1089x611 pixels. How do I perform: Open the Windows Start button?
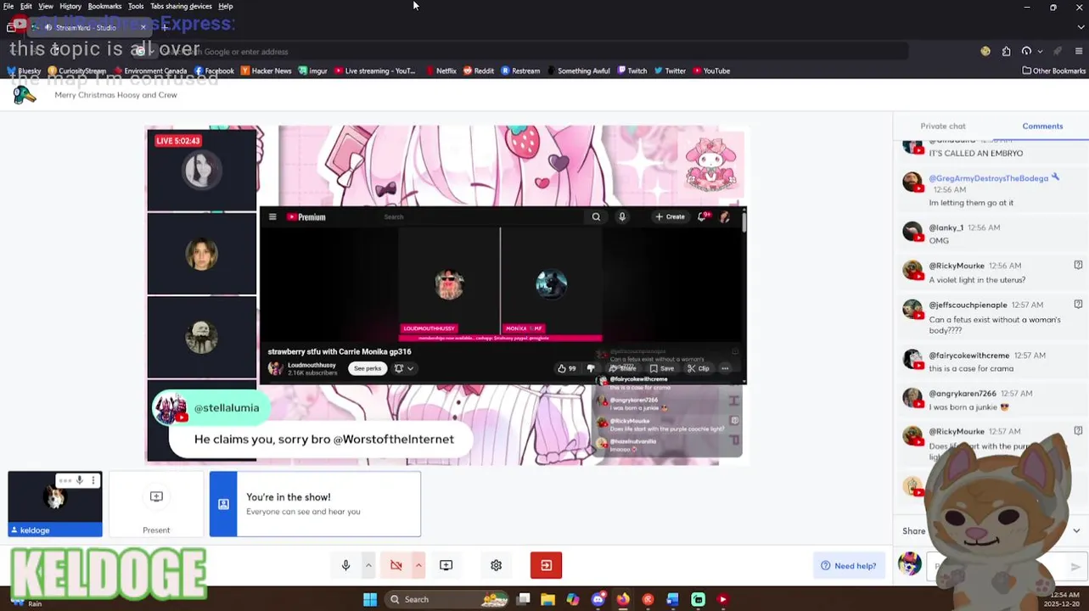[370, 600]
